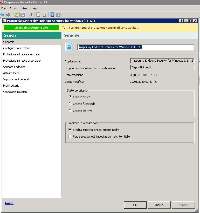Open the Guida help link

point(9,203)
